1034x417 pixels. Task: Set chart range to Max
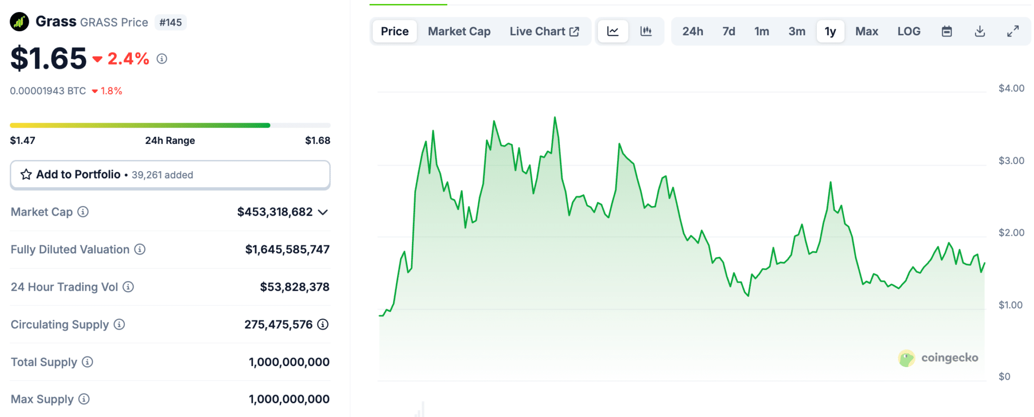(x=866, y=31)
